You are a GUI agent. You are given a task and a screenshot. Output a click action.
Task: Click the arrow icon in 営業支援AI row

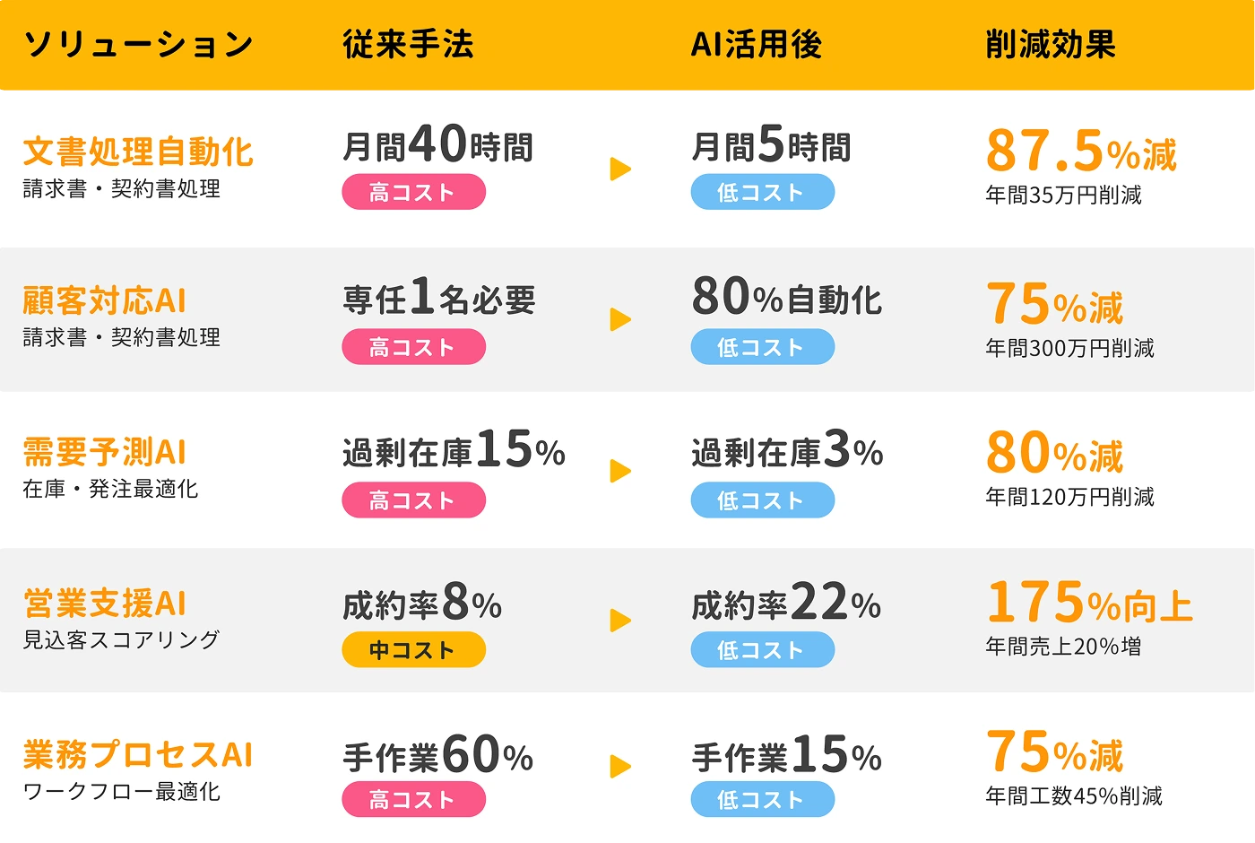click(x=620, y=621)
